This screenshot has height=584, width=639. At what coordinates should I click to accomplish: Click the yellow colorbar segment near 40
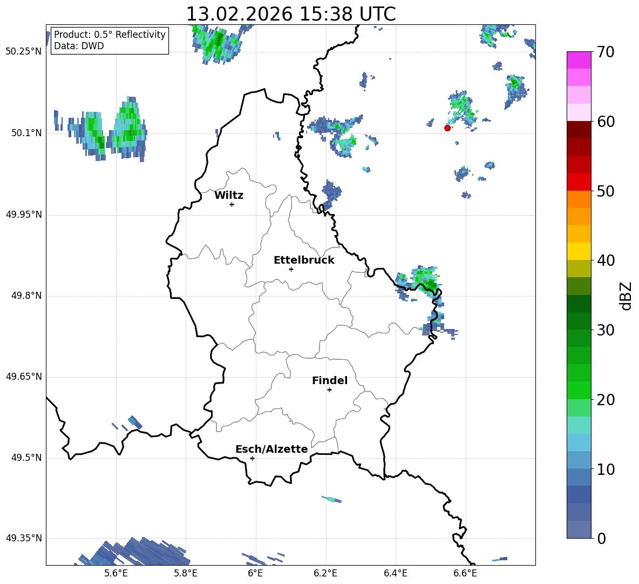pos(579,251)
